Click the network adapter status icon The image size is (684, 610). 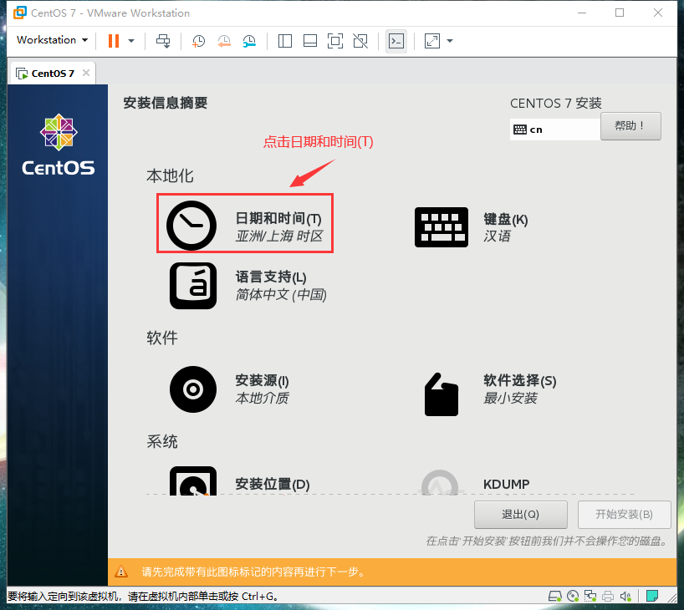pyautogui.click(x=590, y=596)
